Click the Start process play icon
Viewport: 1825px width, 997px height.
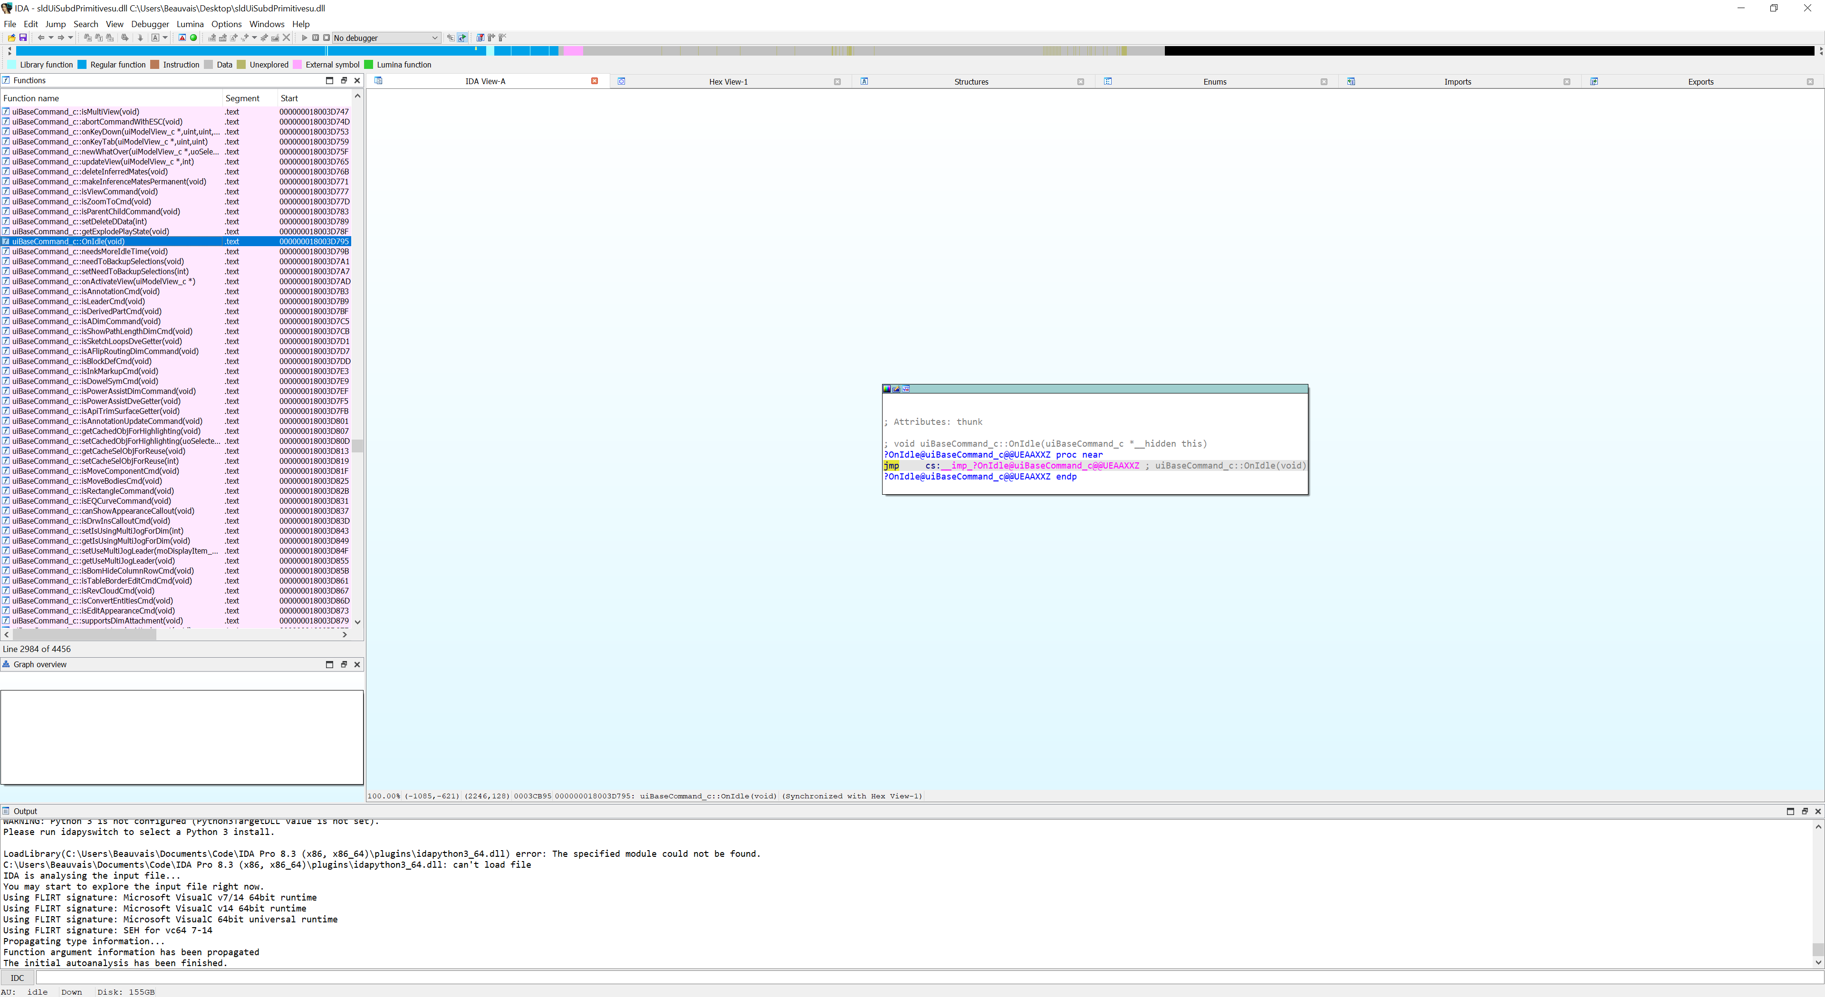coord(305,38)
